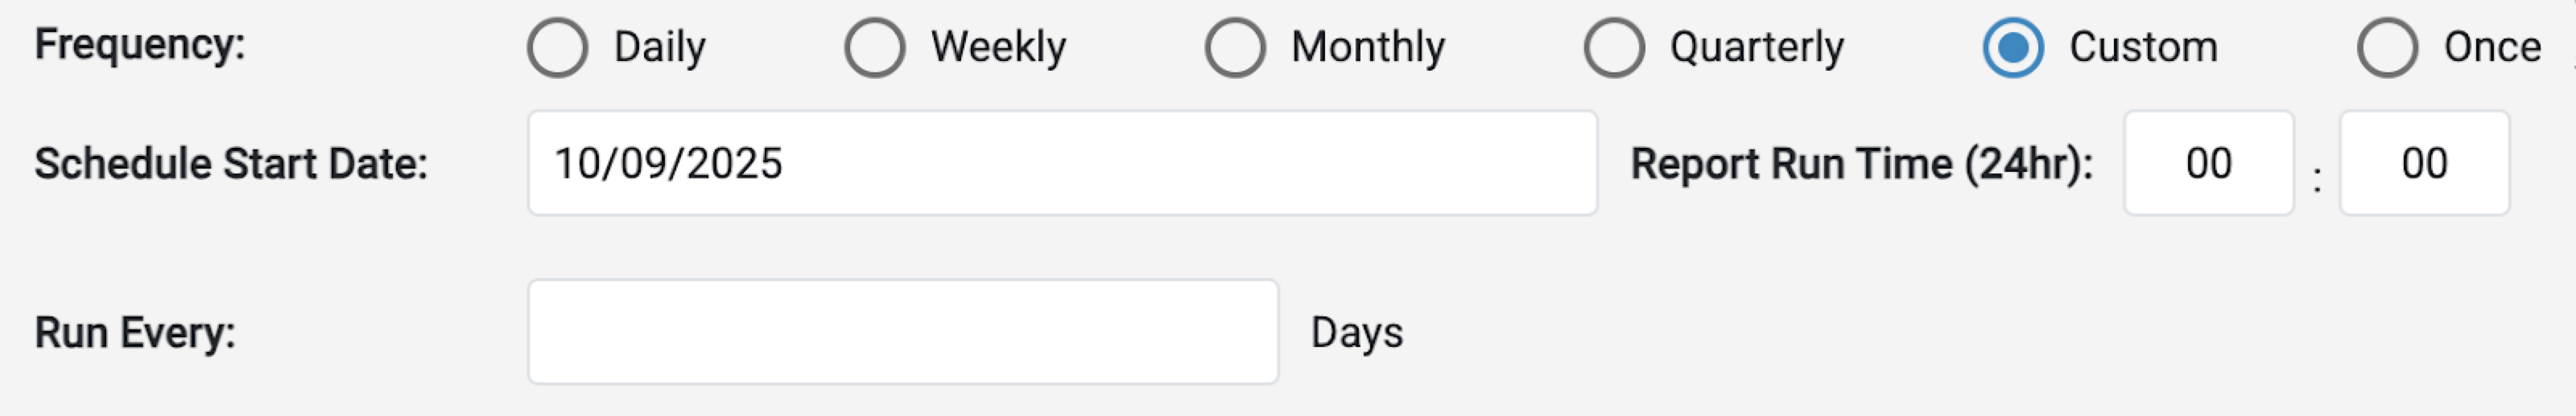Image resolution: width=2576 pixels, height=416 pixels.
Task: Click the "Run Every:" label
Action: (x=135, y=332)
